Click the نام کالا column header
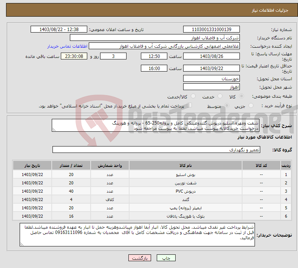Viewport: 298px width, 268px height. (185, 165)
